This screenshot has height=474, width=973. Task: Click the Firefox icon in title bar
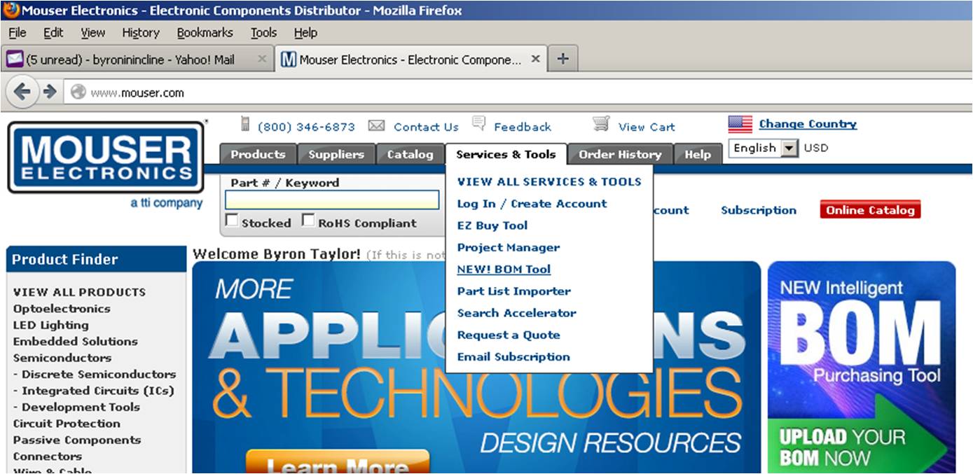(x=11, y=11)
